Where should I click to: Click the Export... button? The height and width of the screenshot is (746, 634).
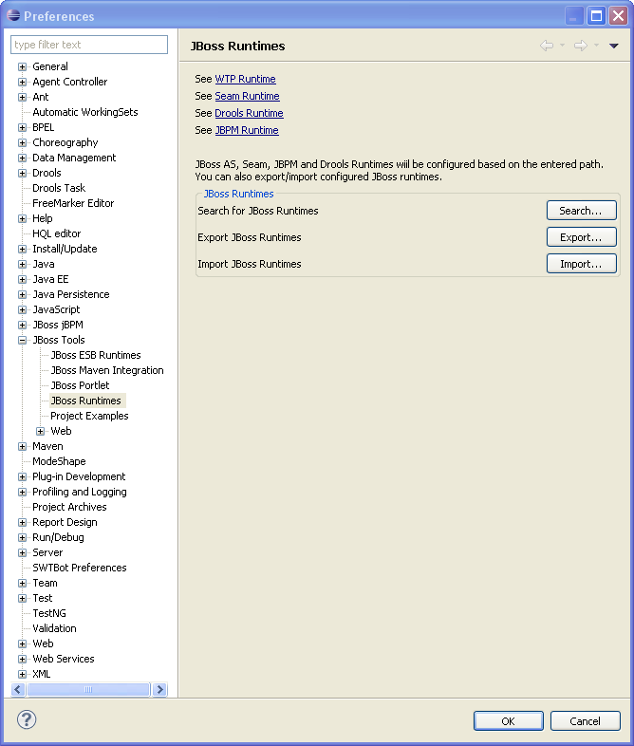(581, 237)
